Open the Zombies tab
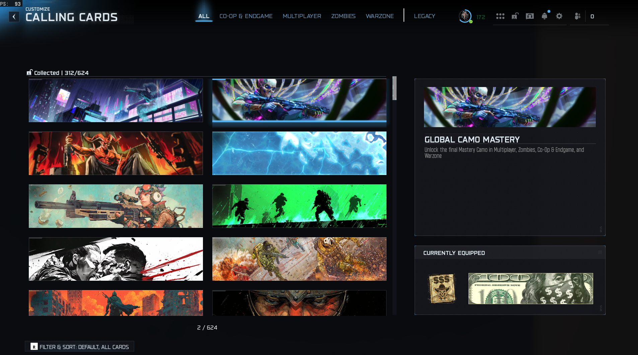638x355 pixels. (x=343, y=16)
